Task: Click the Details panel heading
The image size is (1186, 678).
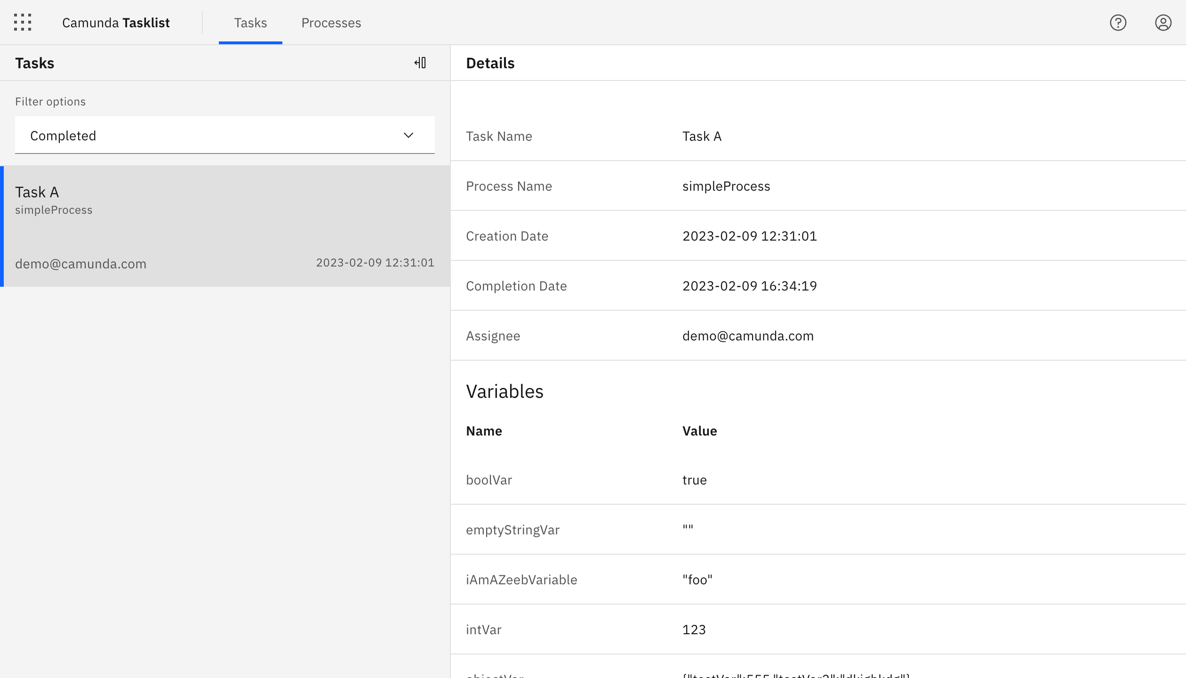Action: click(490, 63)
